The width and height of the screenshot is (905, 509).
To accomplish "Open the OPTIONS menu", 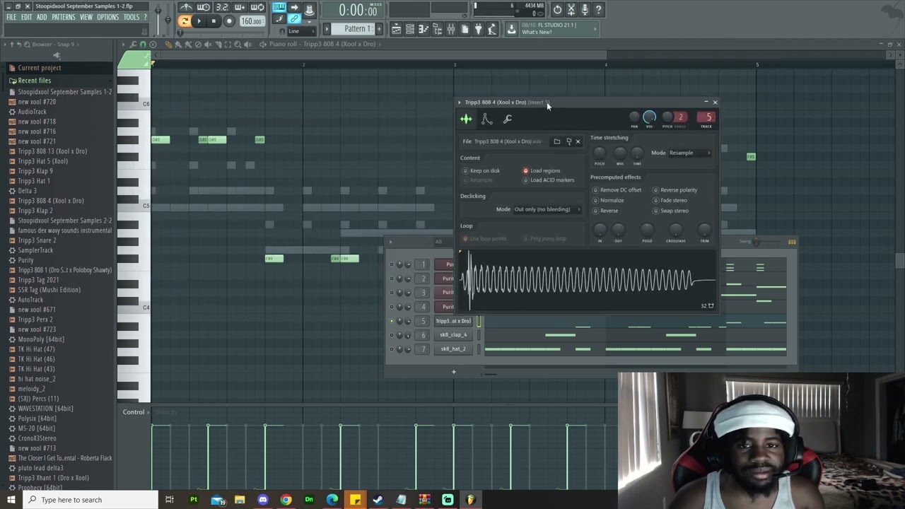I will (107, 17).
